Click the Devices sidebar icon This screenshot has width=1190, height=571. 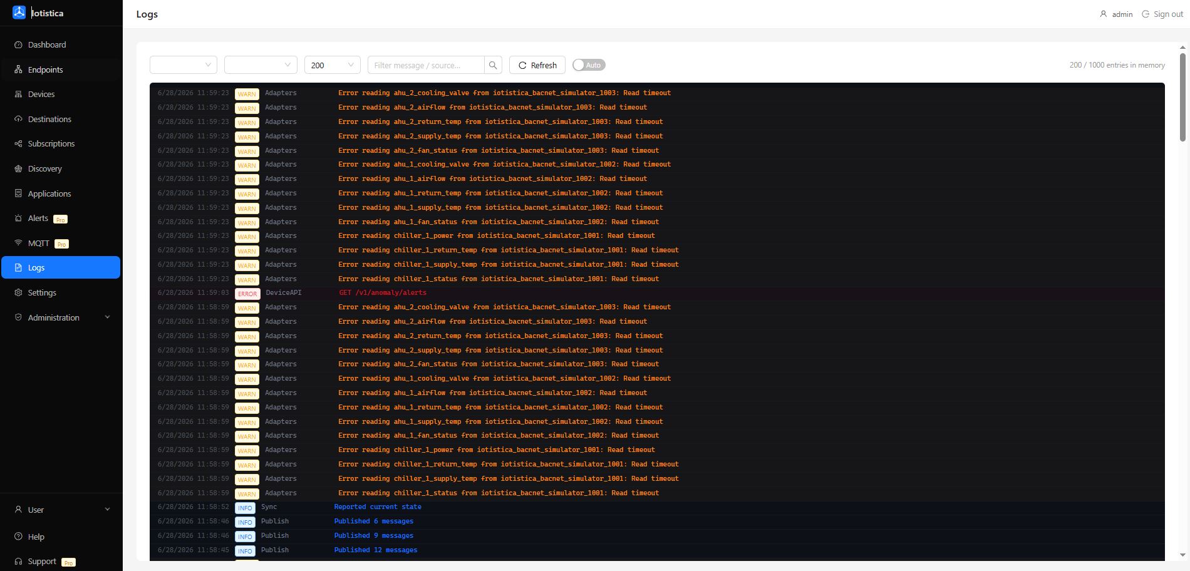click(18, 94)
